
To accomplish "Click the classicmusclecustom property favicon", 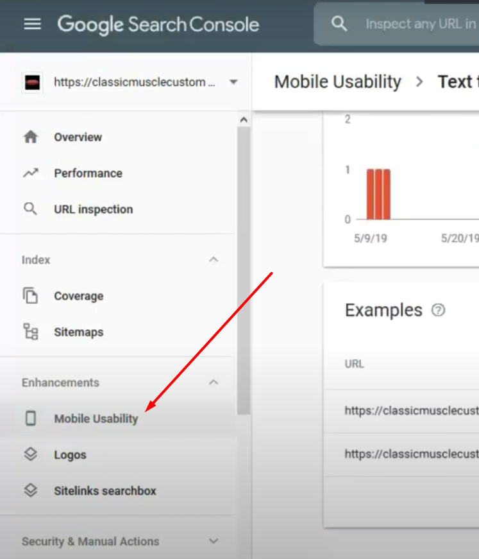I will click(x=33, y=82).
